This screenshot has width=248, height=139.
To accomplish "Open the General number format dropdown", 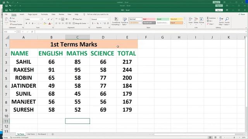I will [108, 19].
